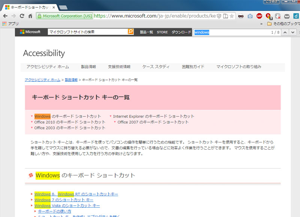The width and height of the screenshot is (300, 217).
Task: Jump to Office 2007 のキーボード ショートカット
Action: click(153, 122)
